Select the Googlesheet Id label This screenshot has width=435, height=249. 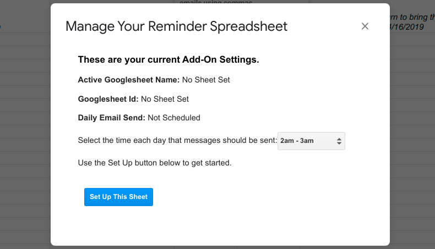[108, 99]
